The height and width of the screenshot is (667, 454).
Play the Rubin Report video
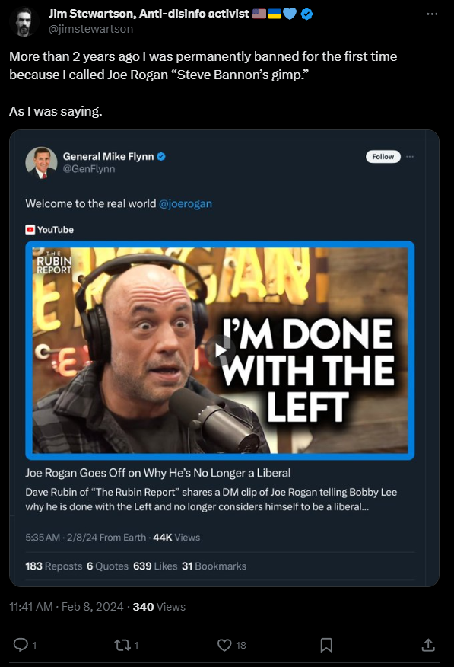point(220,350)
